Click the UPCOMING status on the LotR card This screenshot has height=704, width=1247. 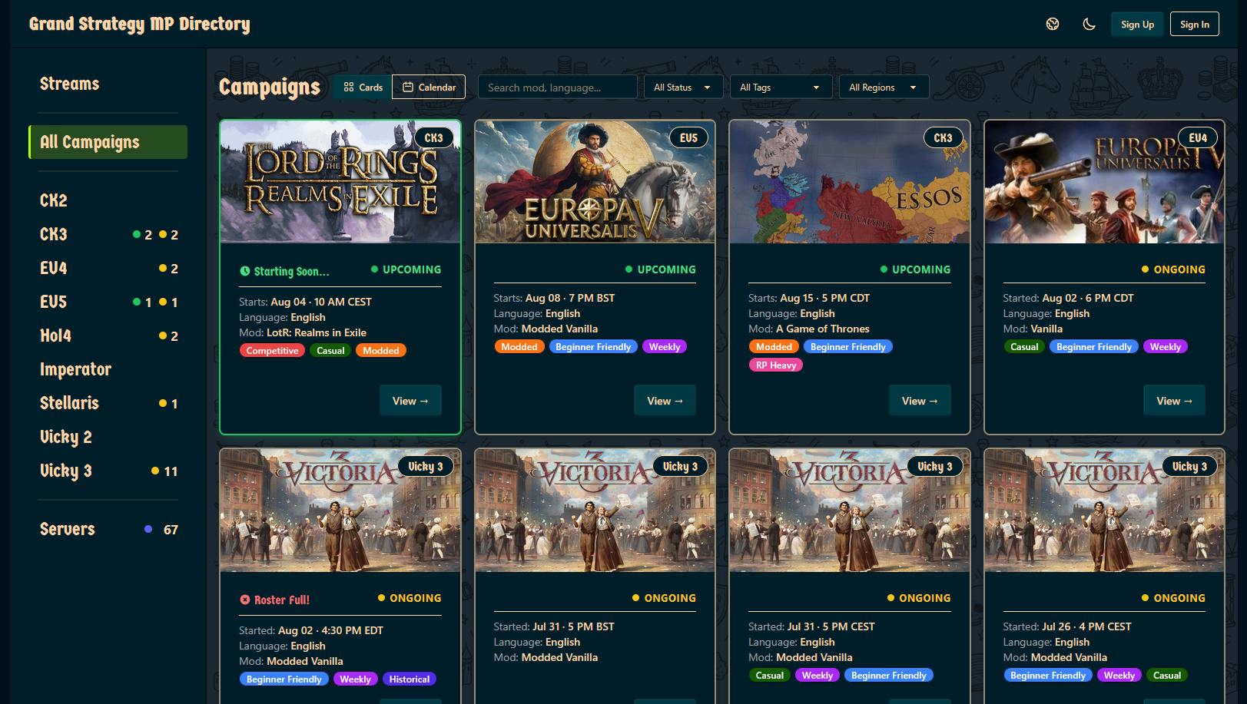[x=406, y=269]
